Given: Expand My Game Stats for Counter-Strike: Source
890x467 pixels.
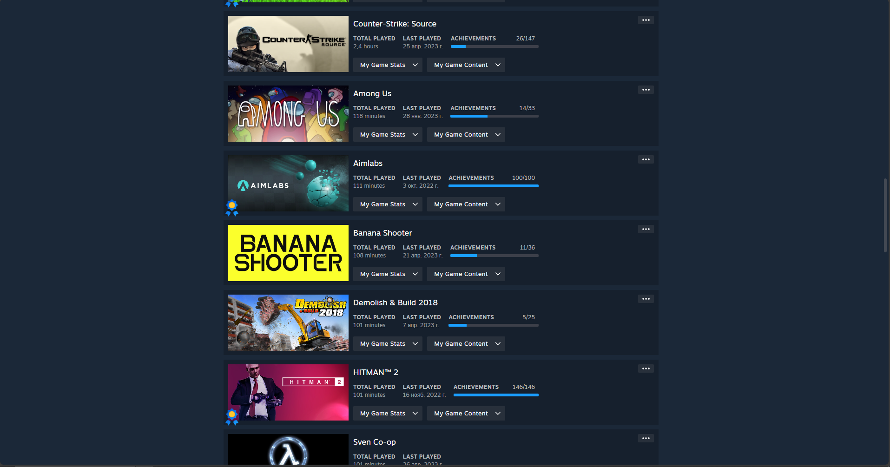Looking at the screenshot, I should click(x=388, y=65).
